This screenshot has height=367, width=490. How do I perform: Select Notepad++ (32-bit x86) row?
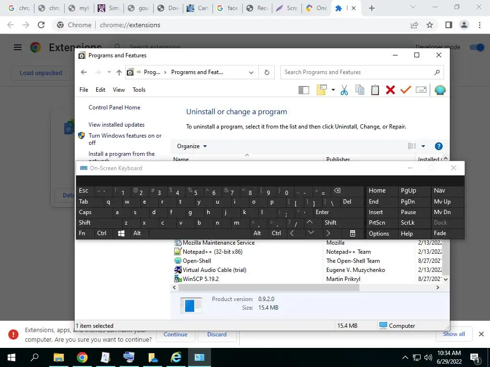tap(308, 252)
